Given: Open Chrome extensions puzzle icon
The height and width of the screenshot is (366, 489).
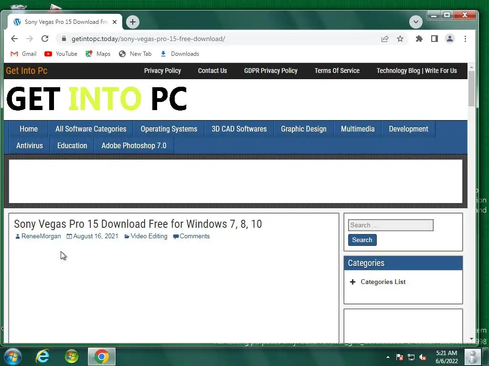Looking at the screenshot, I should coord(419,39).
